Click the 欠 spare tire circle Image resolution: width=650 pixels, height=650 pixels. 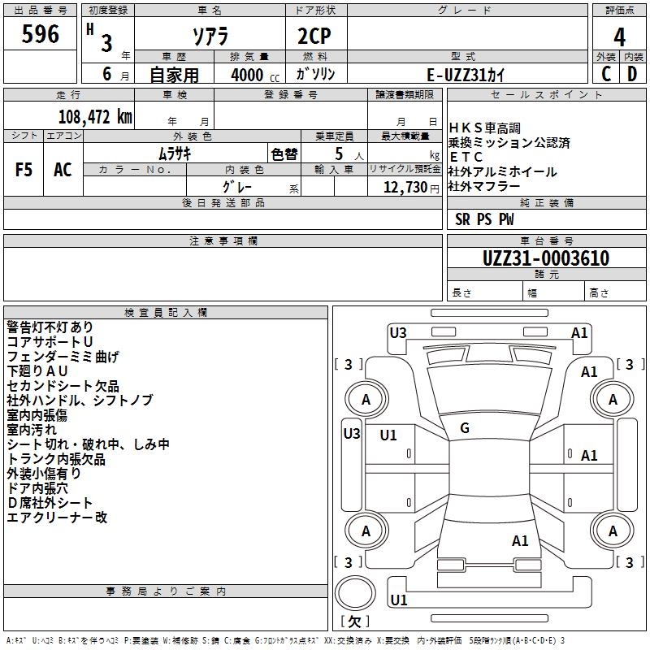(355, 593)
